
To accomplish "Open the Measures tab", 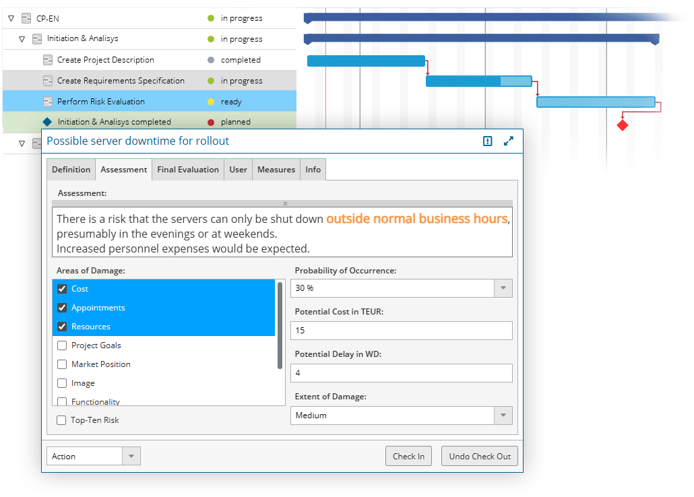I will (276, 170).
